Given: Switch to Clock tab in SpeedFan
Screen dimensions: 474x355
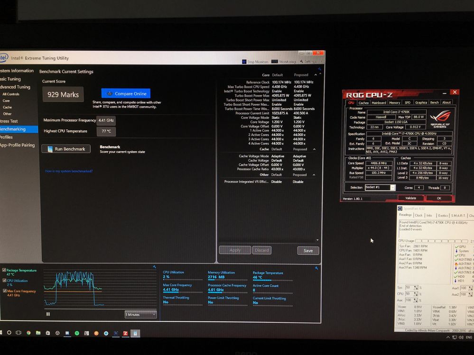Looking at the screenshot, I should point(418,215).
